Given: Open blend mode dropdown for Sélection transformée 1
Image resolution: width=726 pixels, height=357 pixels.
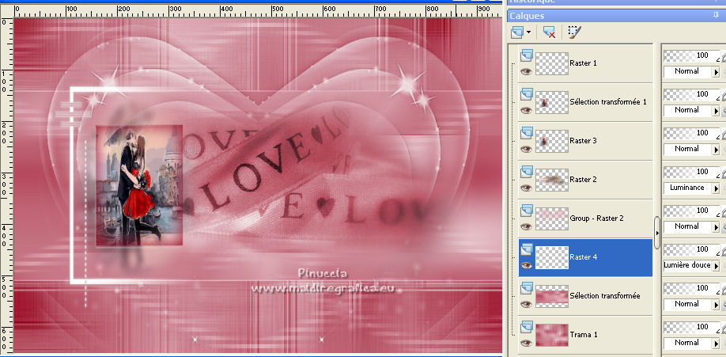Looking at the screenshot, I should [x=716, y=111].
